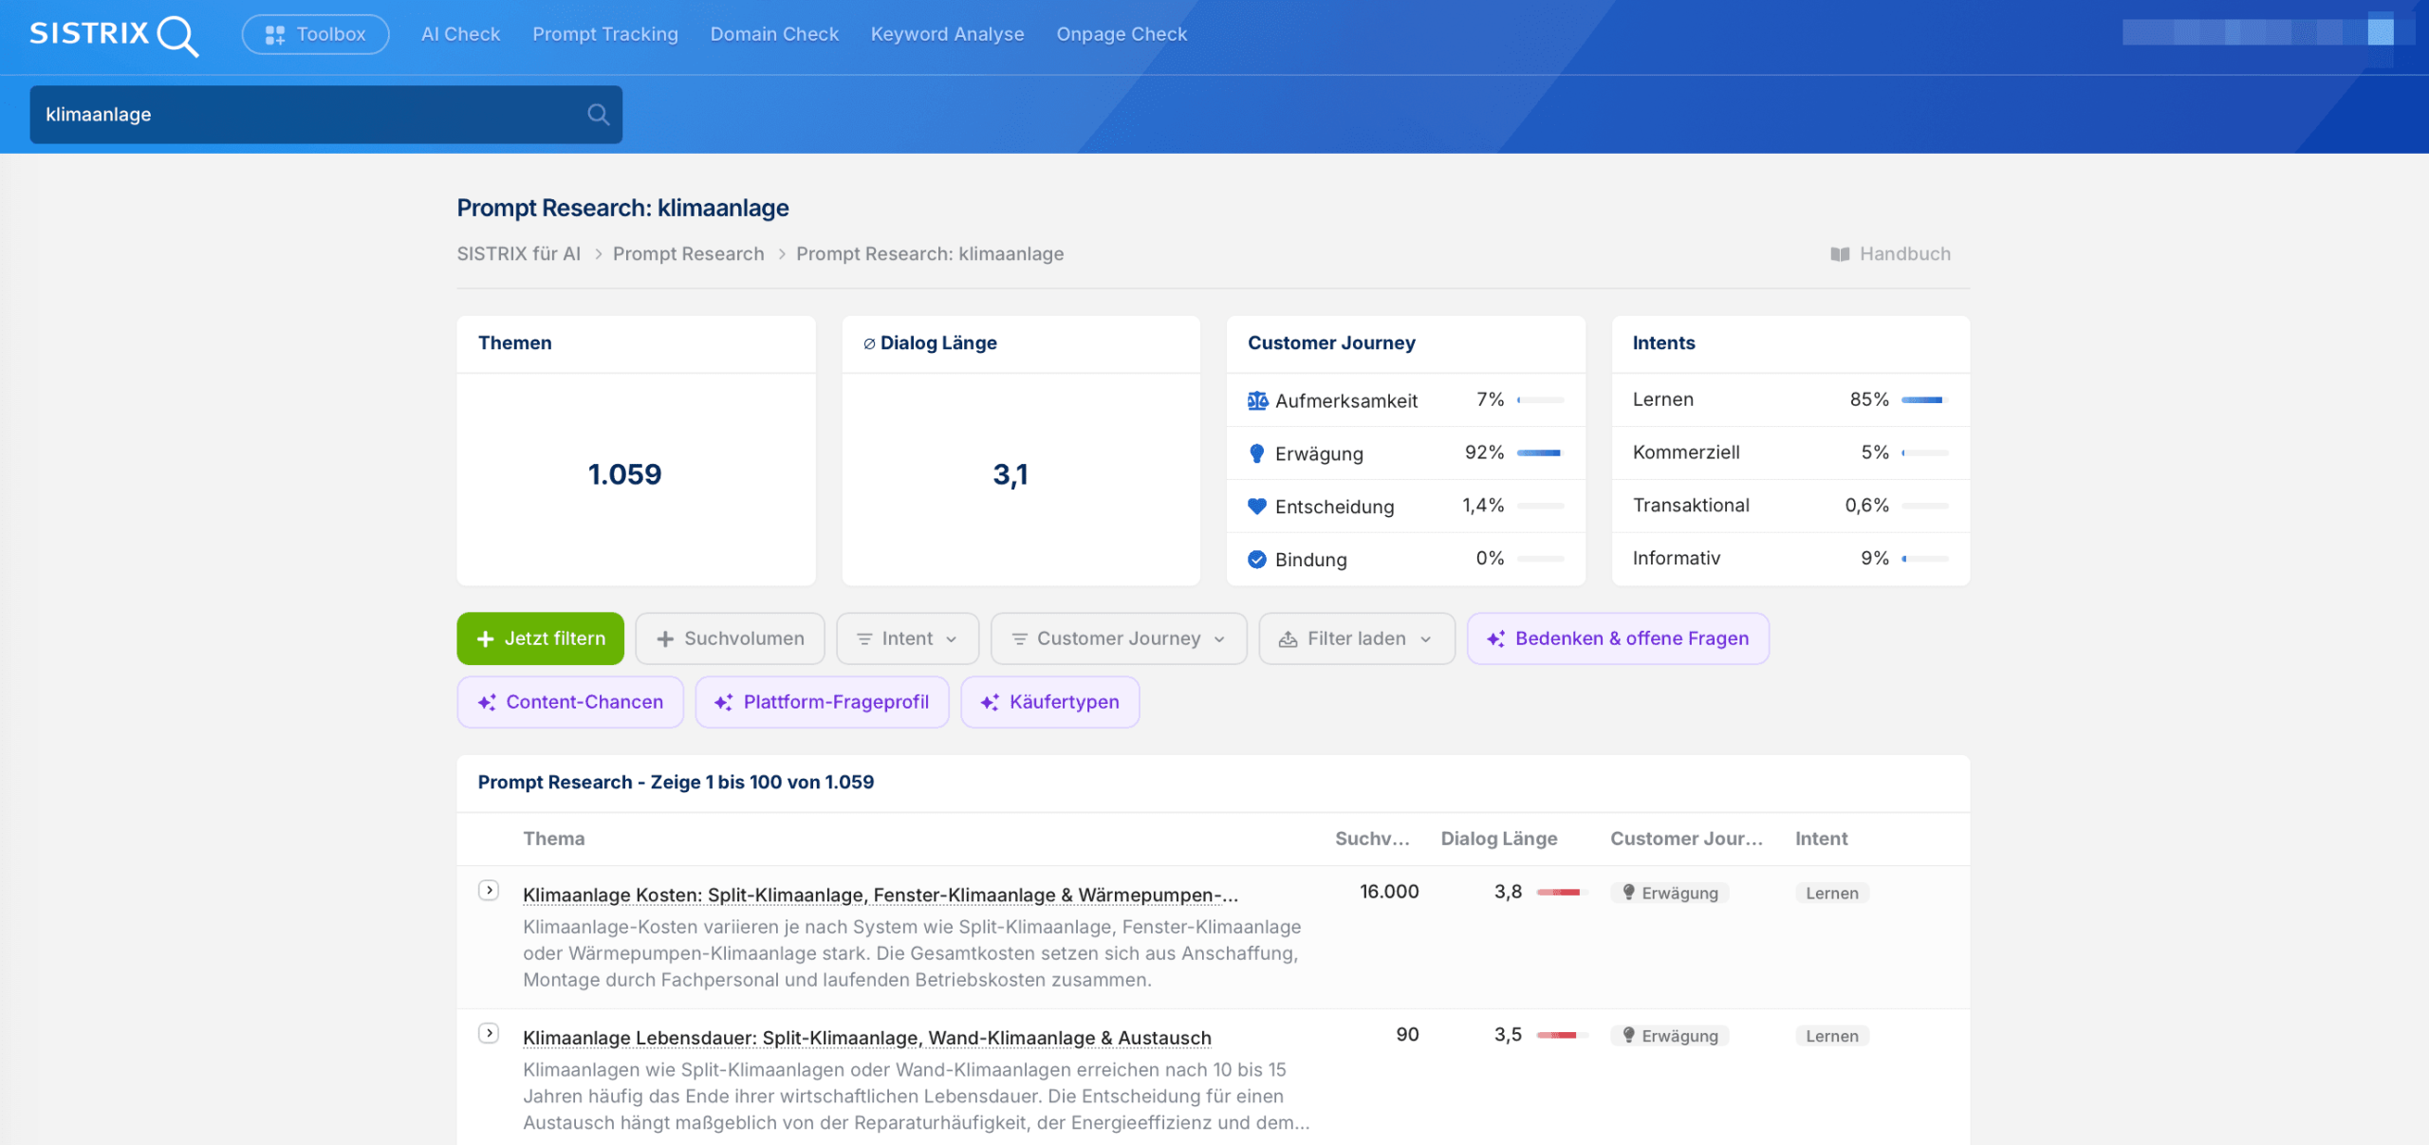
Task: Click Jetzt filtern button
Action: click(541, 638)
